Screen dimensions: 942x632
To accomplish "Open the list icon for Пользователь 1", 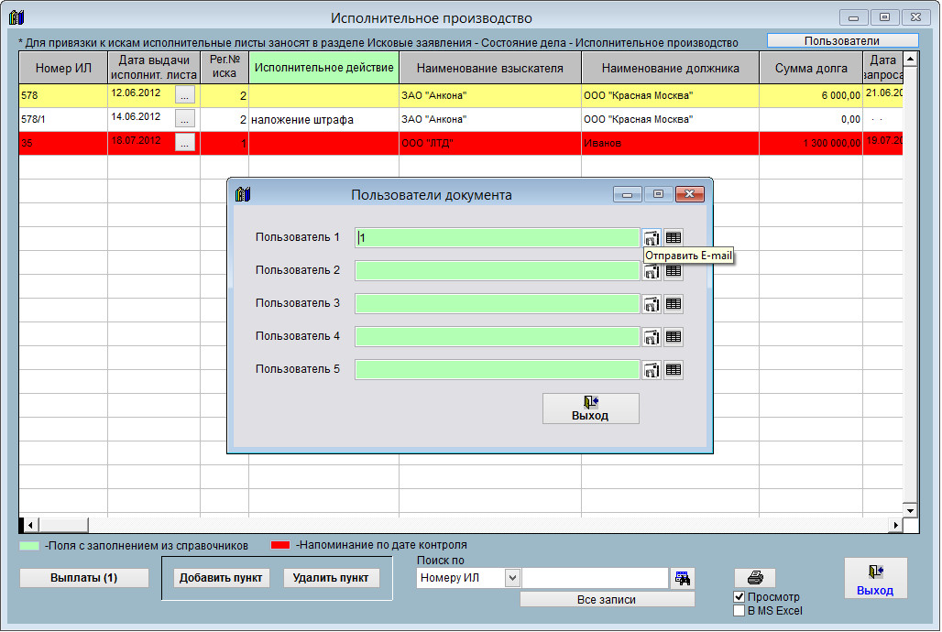I will (674, 238).
